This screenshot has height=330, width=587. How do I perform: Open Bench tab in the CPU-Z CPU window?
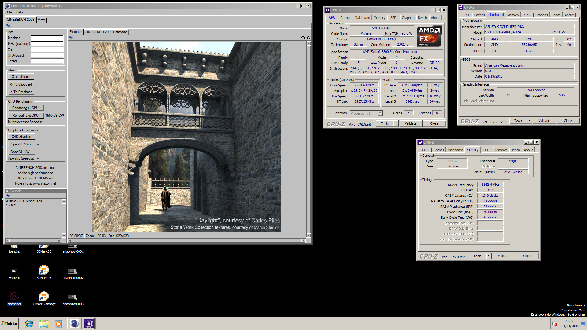click(422, 18)
